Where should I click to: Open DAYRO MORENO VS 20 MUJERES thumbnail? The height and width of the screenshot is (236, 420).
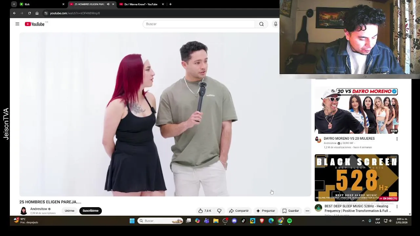point(357,110)
